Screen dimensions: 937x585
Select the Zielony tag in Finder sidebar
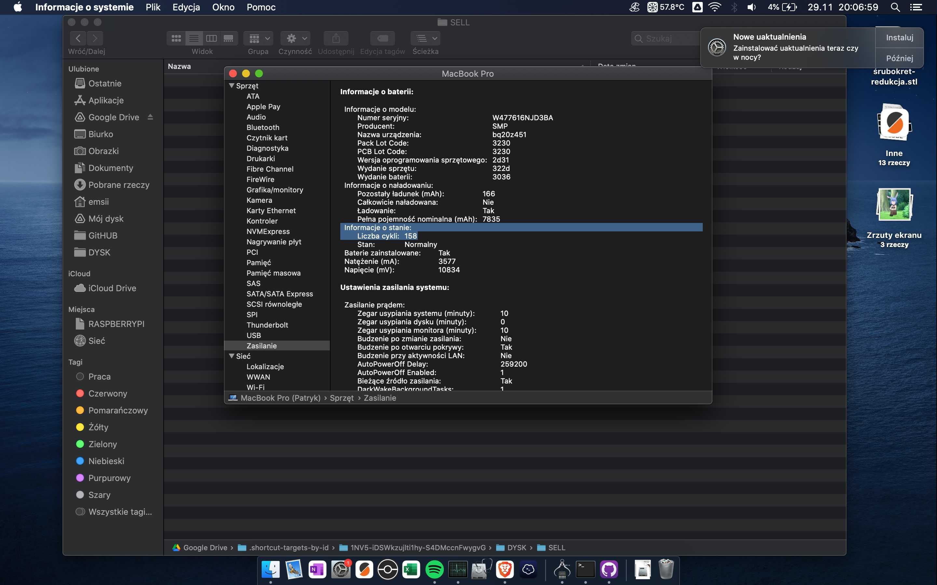coord(113,444)
